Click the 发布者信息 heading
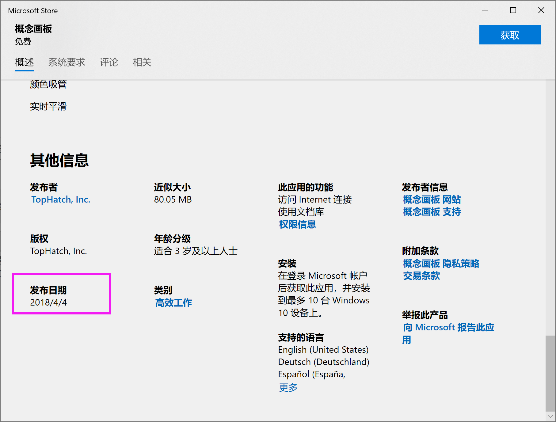Screen dimensions: 556x422 425,187
